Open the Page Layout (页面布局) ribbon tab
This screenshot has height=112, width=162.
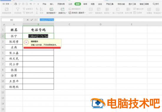pyautogui.click(x=61, y=4)
